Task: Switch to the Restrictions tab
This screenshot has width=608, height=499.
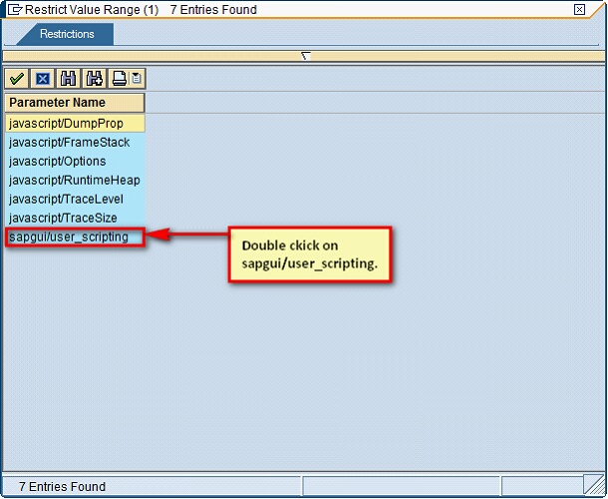Action: point(67,34)
